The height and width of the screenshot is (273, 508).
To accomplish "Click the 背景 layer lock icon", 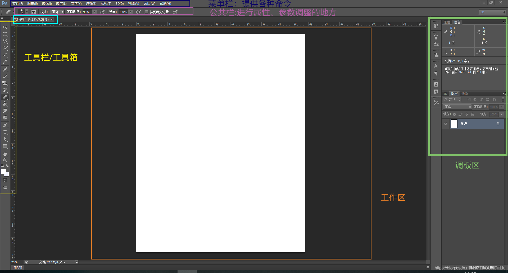I will pyautogui.click(x=498, y=124).
